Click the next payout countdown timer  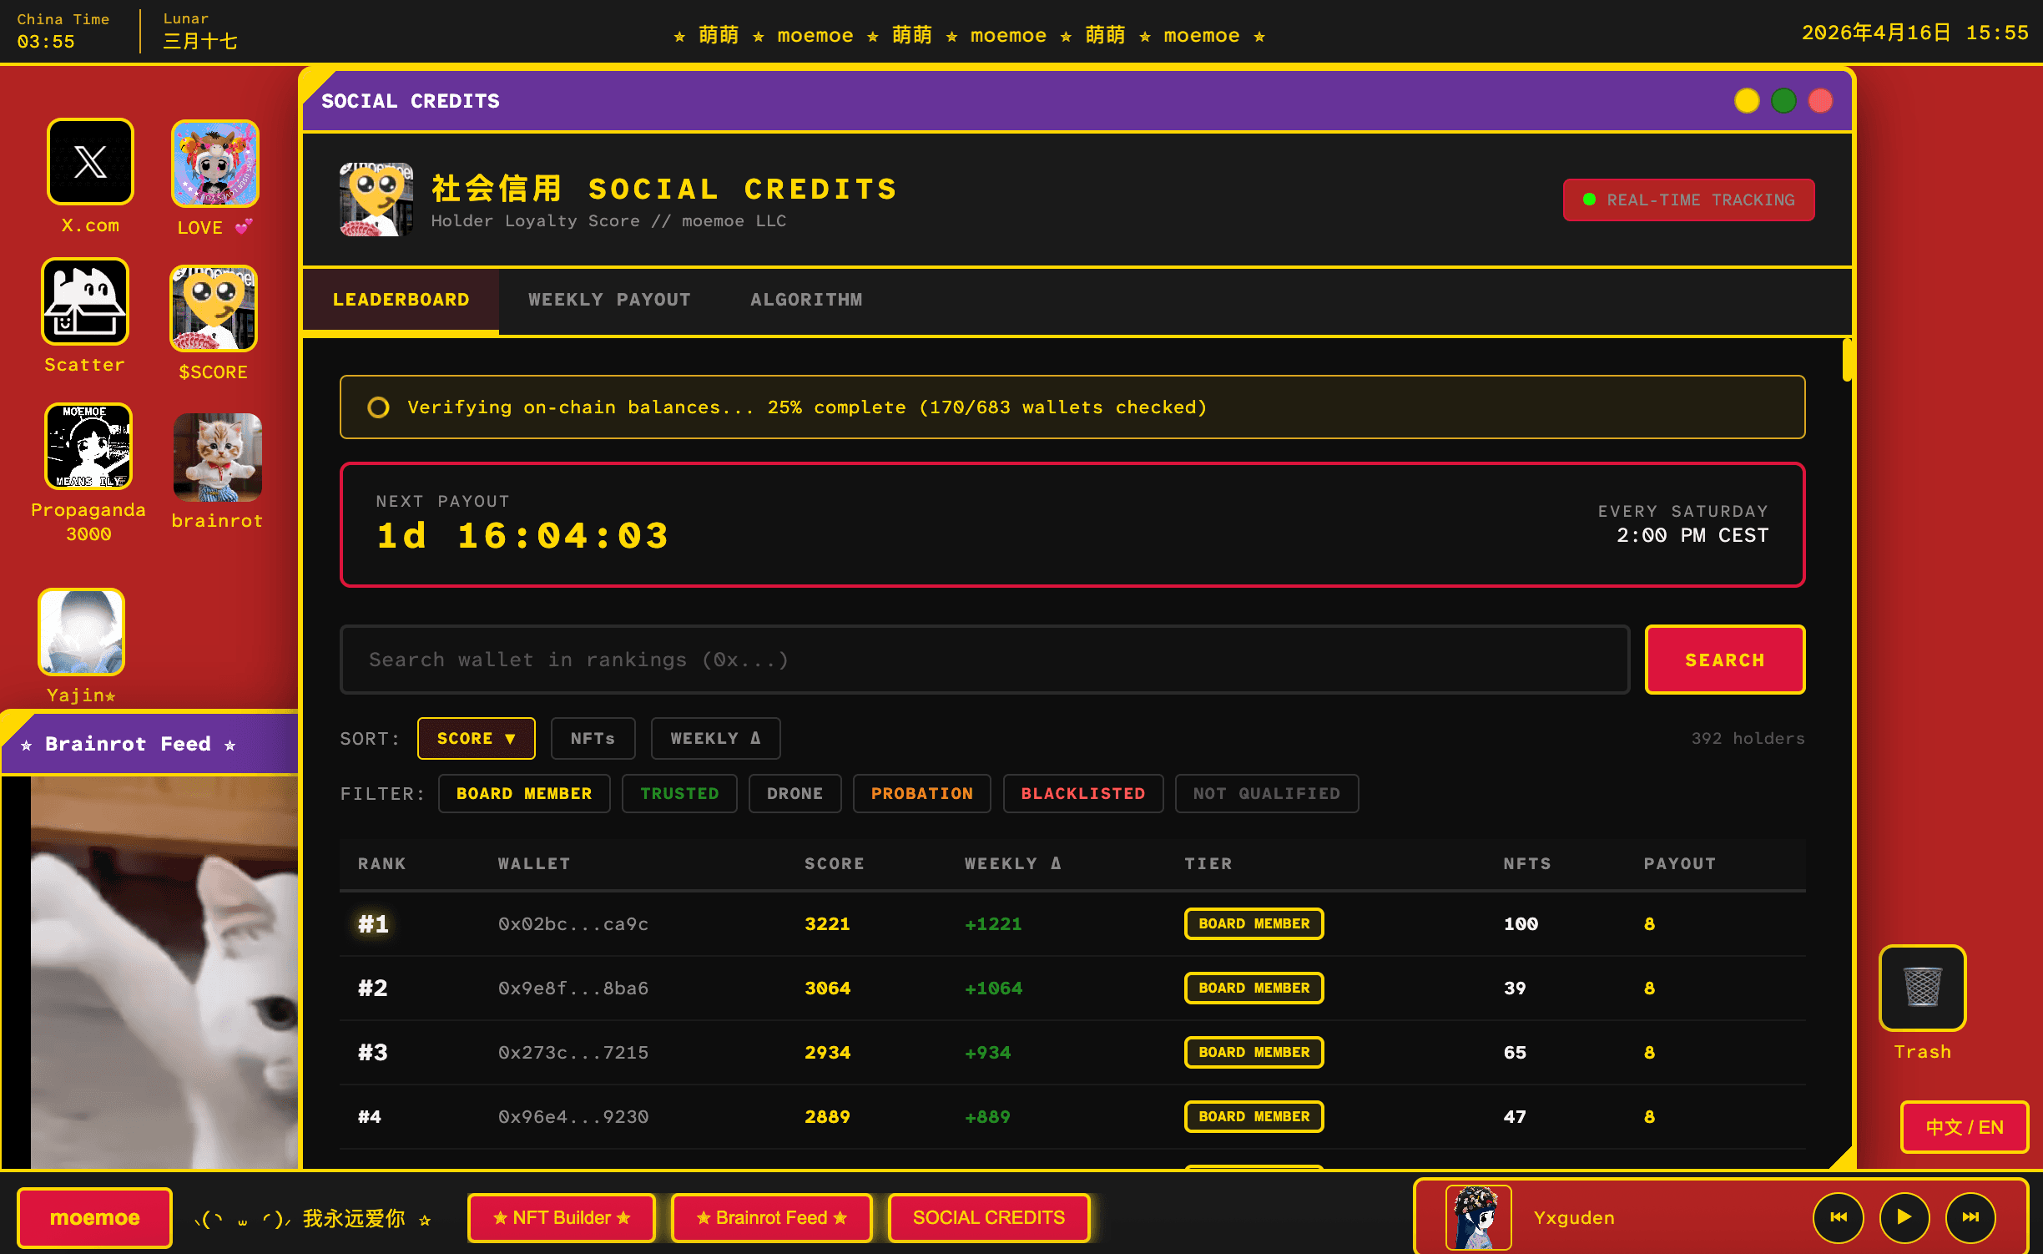point(522,536)
